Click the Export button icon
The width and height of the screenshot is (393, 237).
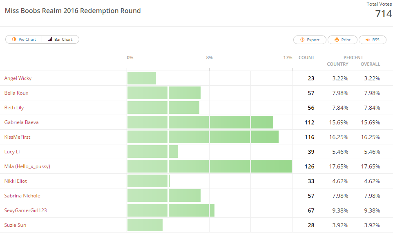[x=302, y=40]
